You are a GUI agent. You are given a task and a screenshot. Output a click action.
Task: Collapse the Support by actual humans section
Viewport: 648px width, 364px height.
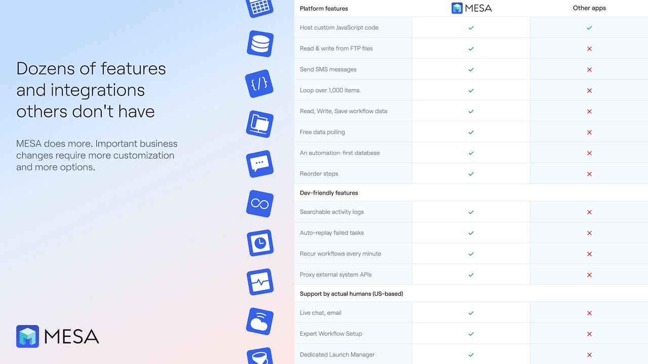click(x=351, y=293)
